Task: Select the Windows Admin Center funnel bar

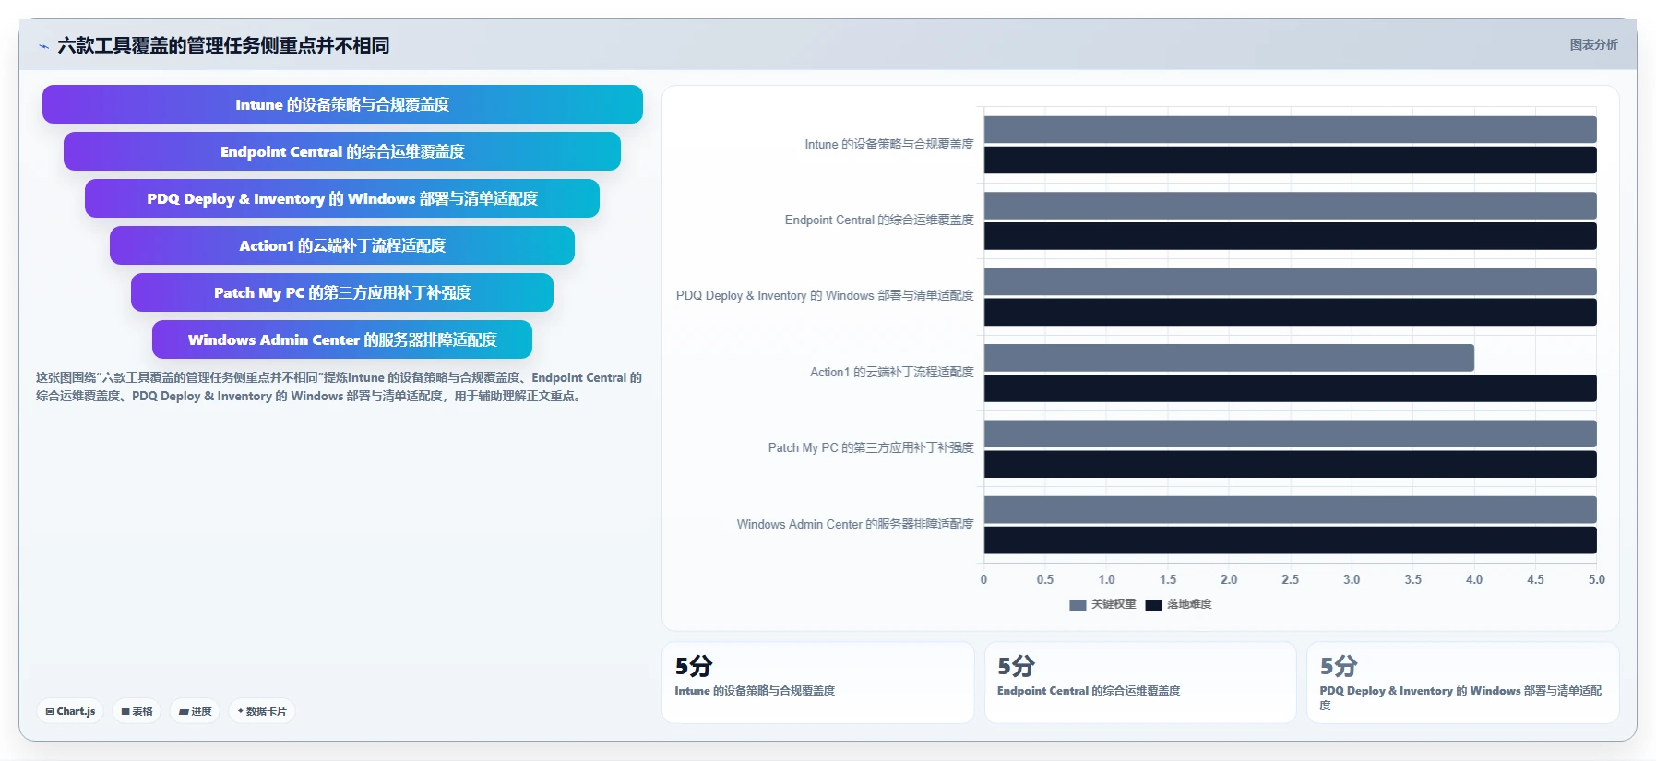Action: (x=342, y=339)
